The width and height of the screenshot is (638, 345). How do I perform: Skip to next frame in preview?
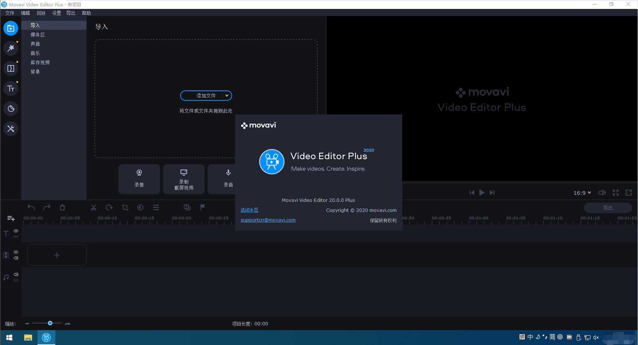click(492, 193)
